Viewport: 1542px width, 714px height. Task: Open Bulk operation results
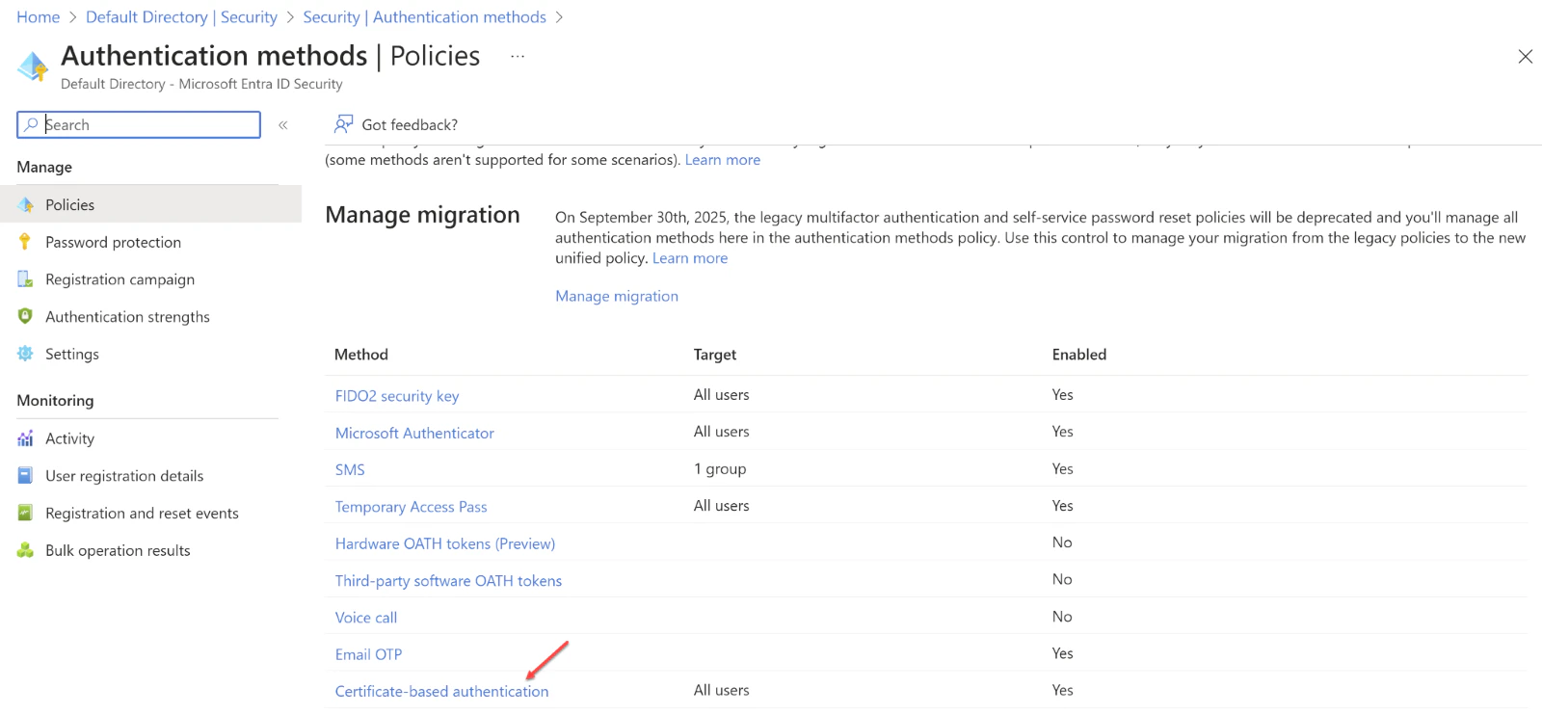[x=118, y=550]
